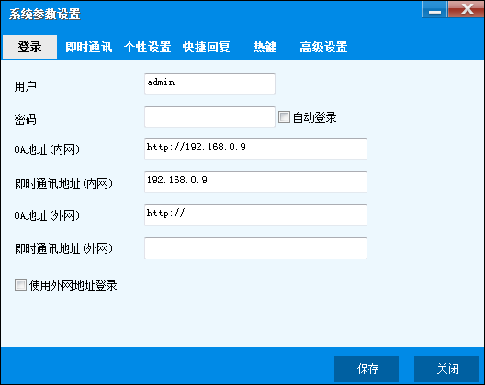Go to the 个性设置 tab
The height and width of the screenshot is (385, 485).
coord(148,47)
